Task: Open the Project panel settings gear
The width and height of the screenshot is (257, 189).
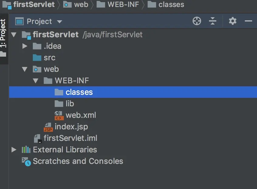Action: click(233, 21)
